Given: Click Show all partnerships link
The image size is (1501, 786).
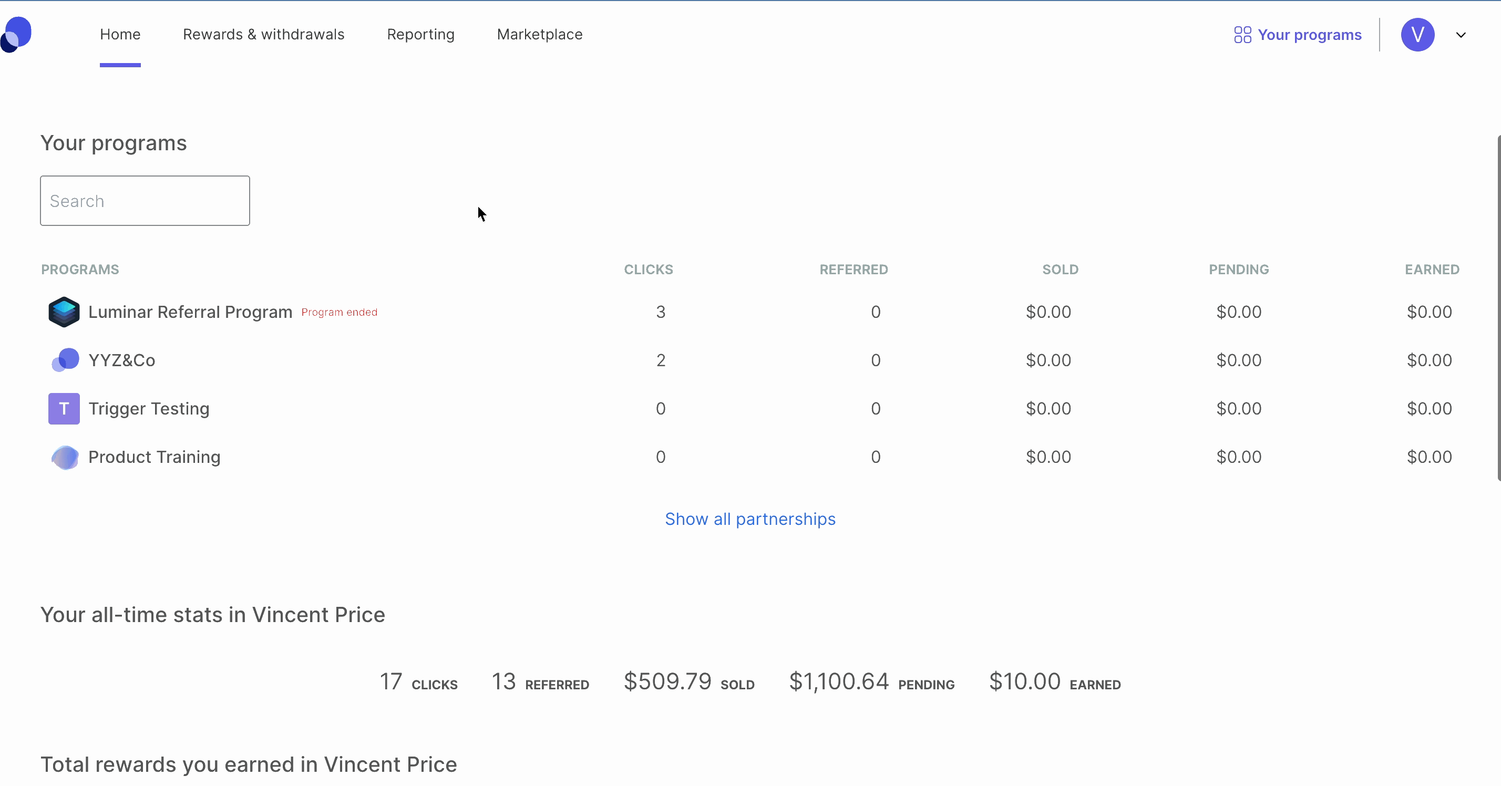Looking at the screenshot, I should tap(750, 519).
